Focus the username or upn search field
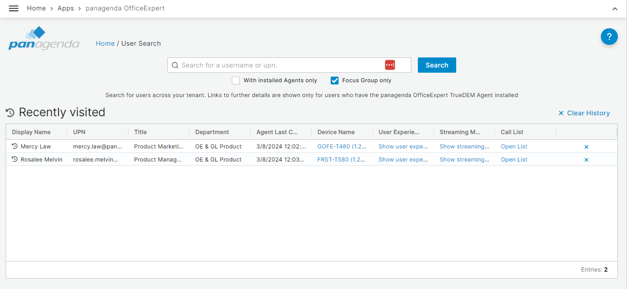627x289 pixels. pyautogui.click(x=279, y=65)
